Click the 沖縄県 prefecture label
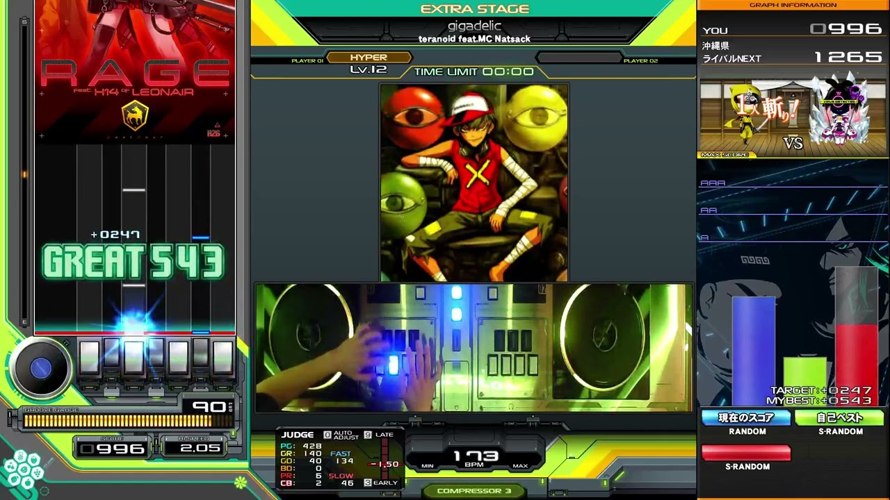The width and height of the screenshot is (890, 500). [715, 46]
